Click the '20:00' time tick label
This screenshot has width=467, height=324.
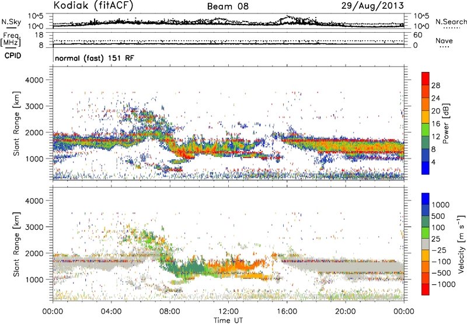pyautogui.click(x=346, y=312)
